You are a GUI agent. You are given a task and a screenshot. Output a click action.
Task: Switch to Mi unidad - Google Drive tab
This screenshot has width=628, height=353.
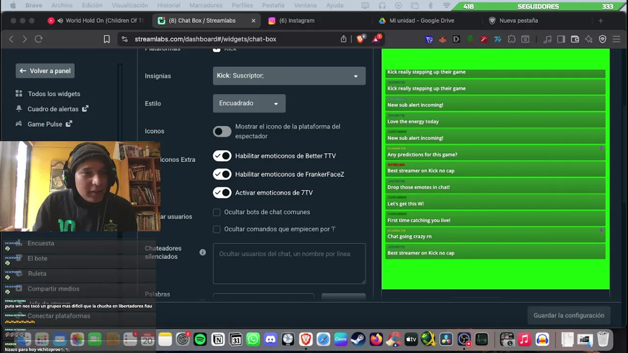pos(422,21)
